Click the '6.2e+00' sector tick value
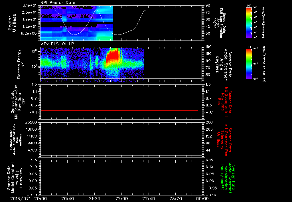Image resolution: width=292 pixels, height=202 pixels. 29,34
